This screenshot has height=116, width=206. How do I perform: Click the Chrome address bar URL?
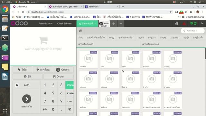[x=48, y=12]
